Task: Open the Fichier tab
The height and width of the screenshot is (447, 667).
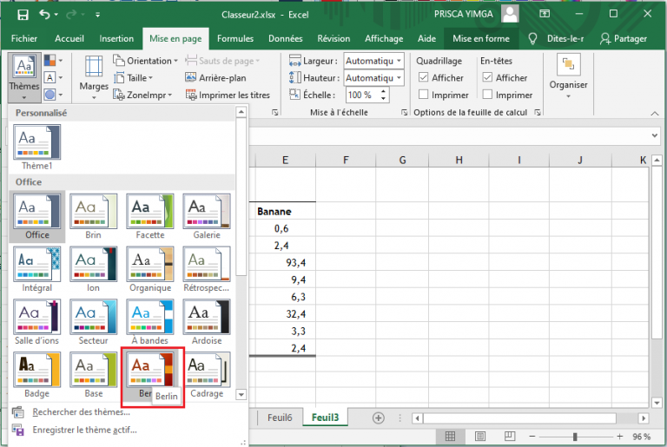Action: (x=23, y=39)
